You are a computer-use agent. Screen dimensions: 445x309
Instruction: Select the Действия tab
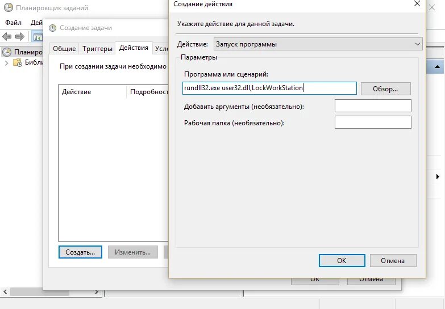click(134, 48)
